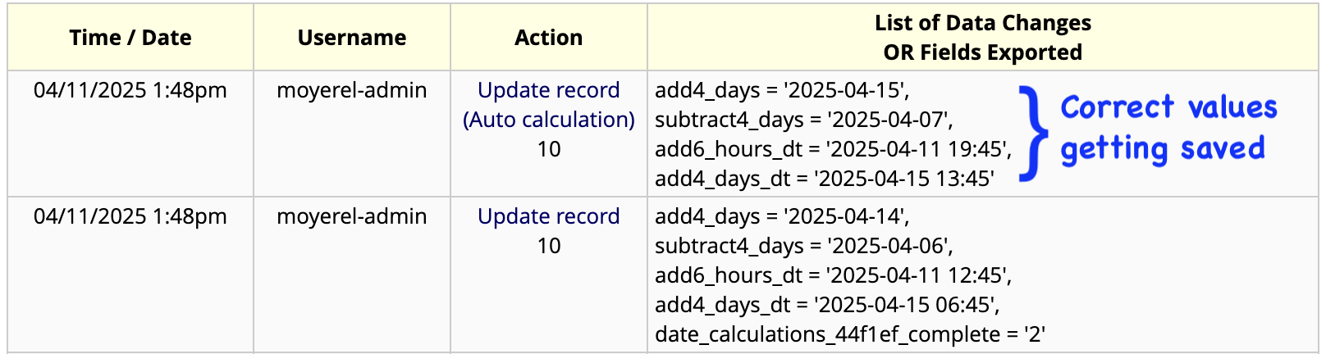Select the second row 'moyerel-admin' username
The height and width of the screenshot is (354, 1326).
pyautogui.click(x=352, y=216)
